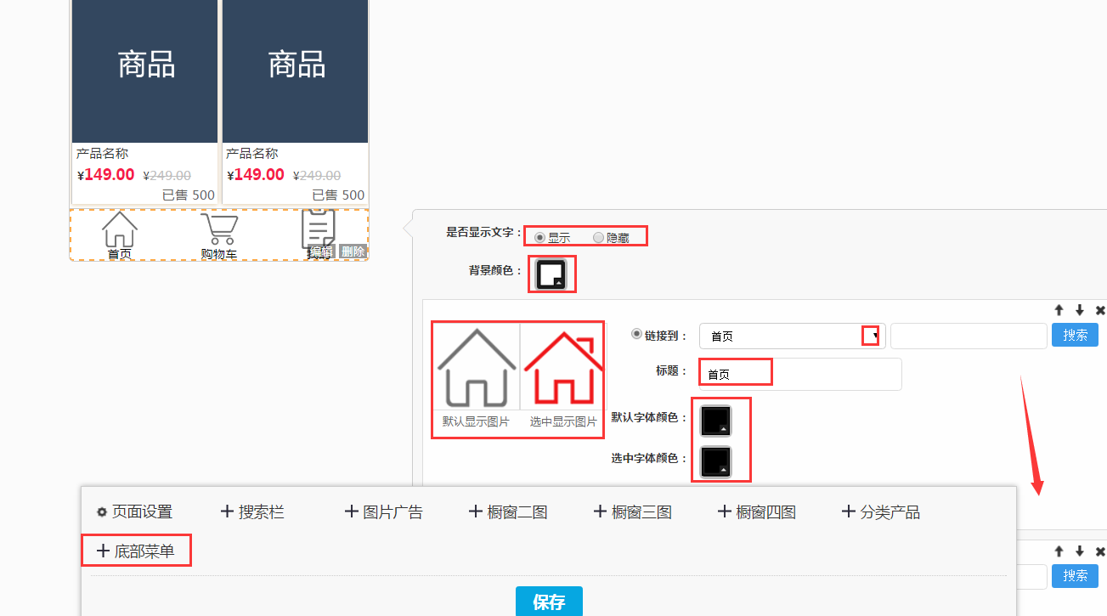Add a 图片广告 module
This screenshot has height=616, width=1107.
point(383,512)
